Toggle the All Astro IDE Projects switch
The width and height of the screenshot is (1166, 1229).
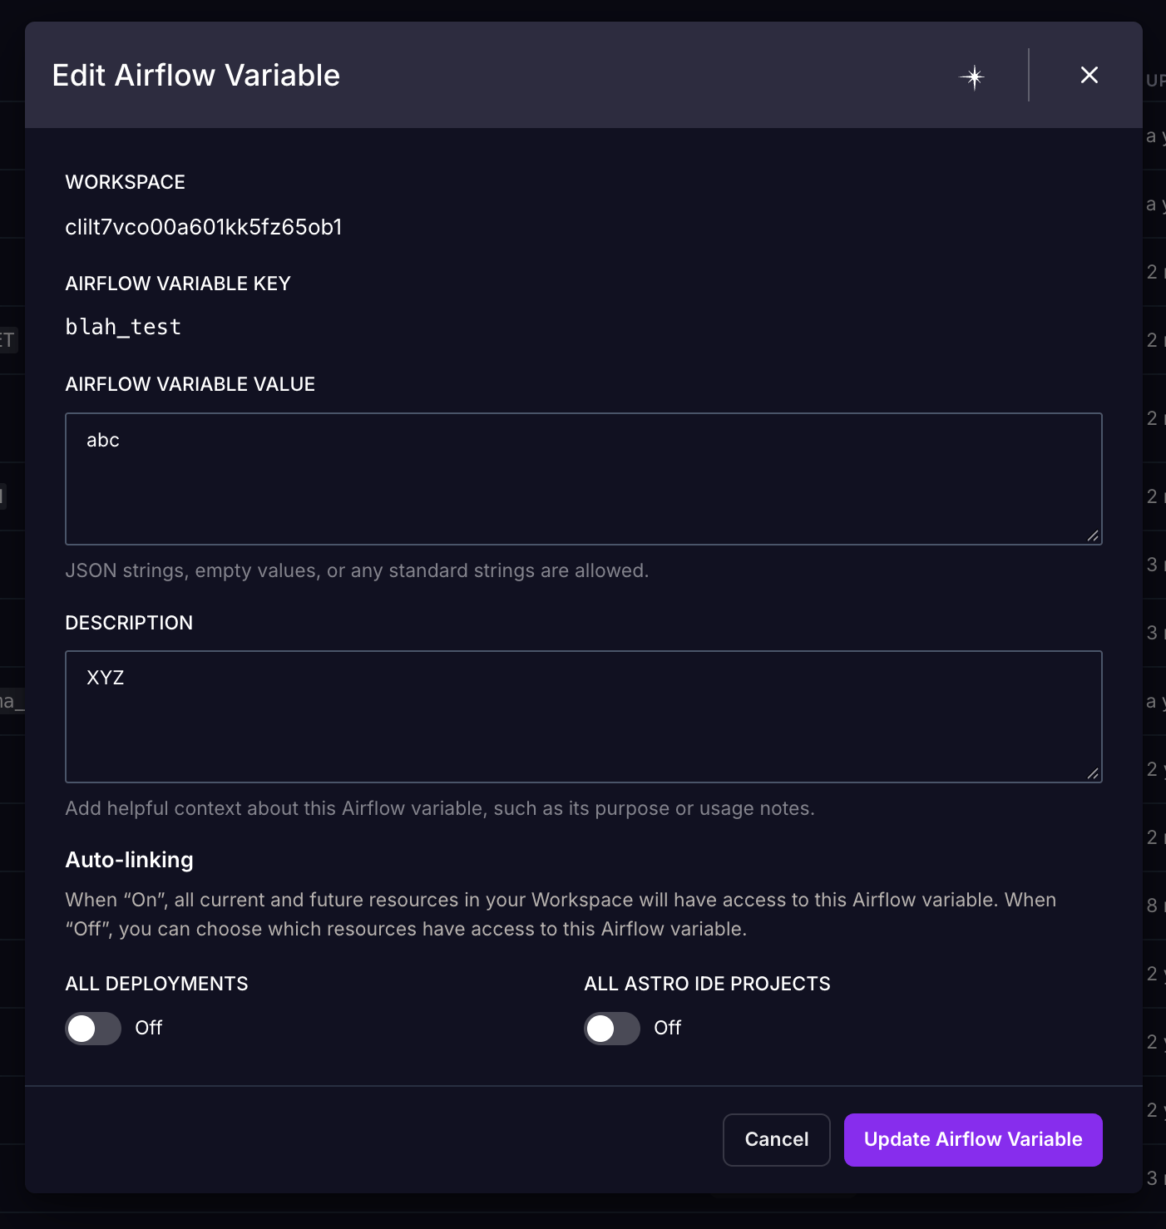click(612, 1029)
